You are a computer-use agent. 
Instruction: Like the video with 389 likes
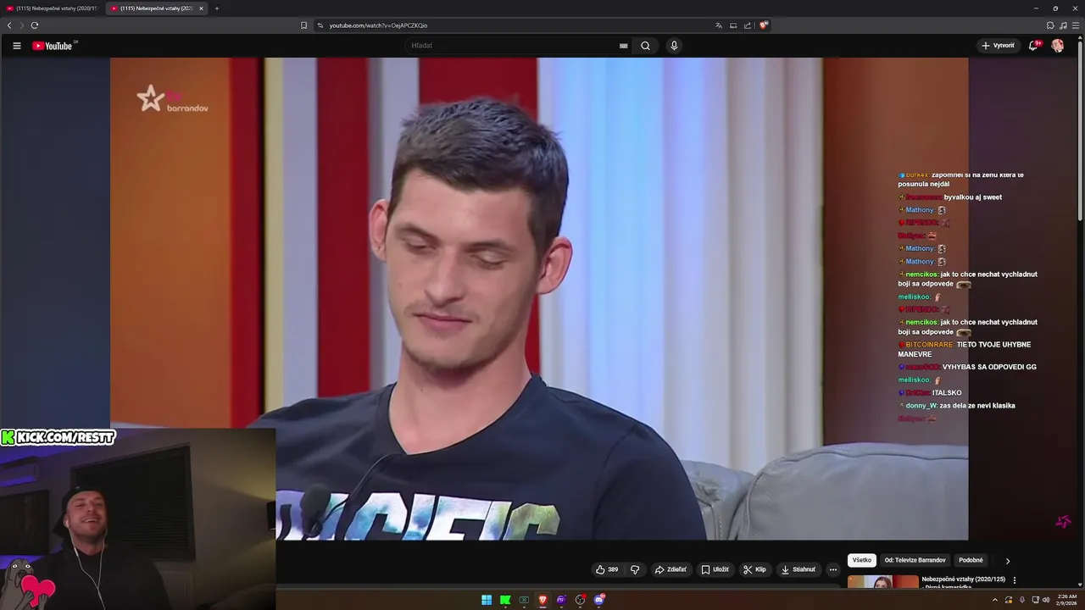pyautogui.click(x=607, y=569)
